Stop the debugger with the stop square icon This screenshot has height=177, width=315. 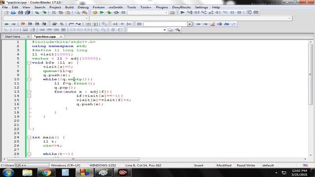tap(239, 12)
